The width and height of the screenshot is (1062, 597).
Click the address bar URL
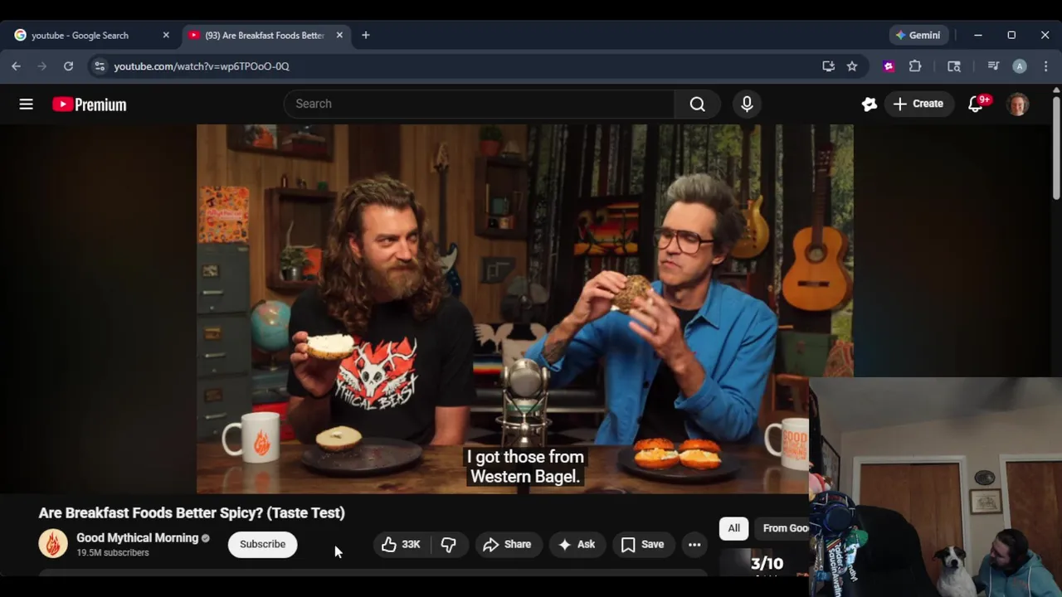point(202,66)
